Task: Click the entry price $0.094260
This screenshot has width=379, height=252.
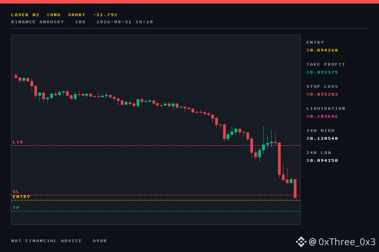Action: point(322,50)
